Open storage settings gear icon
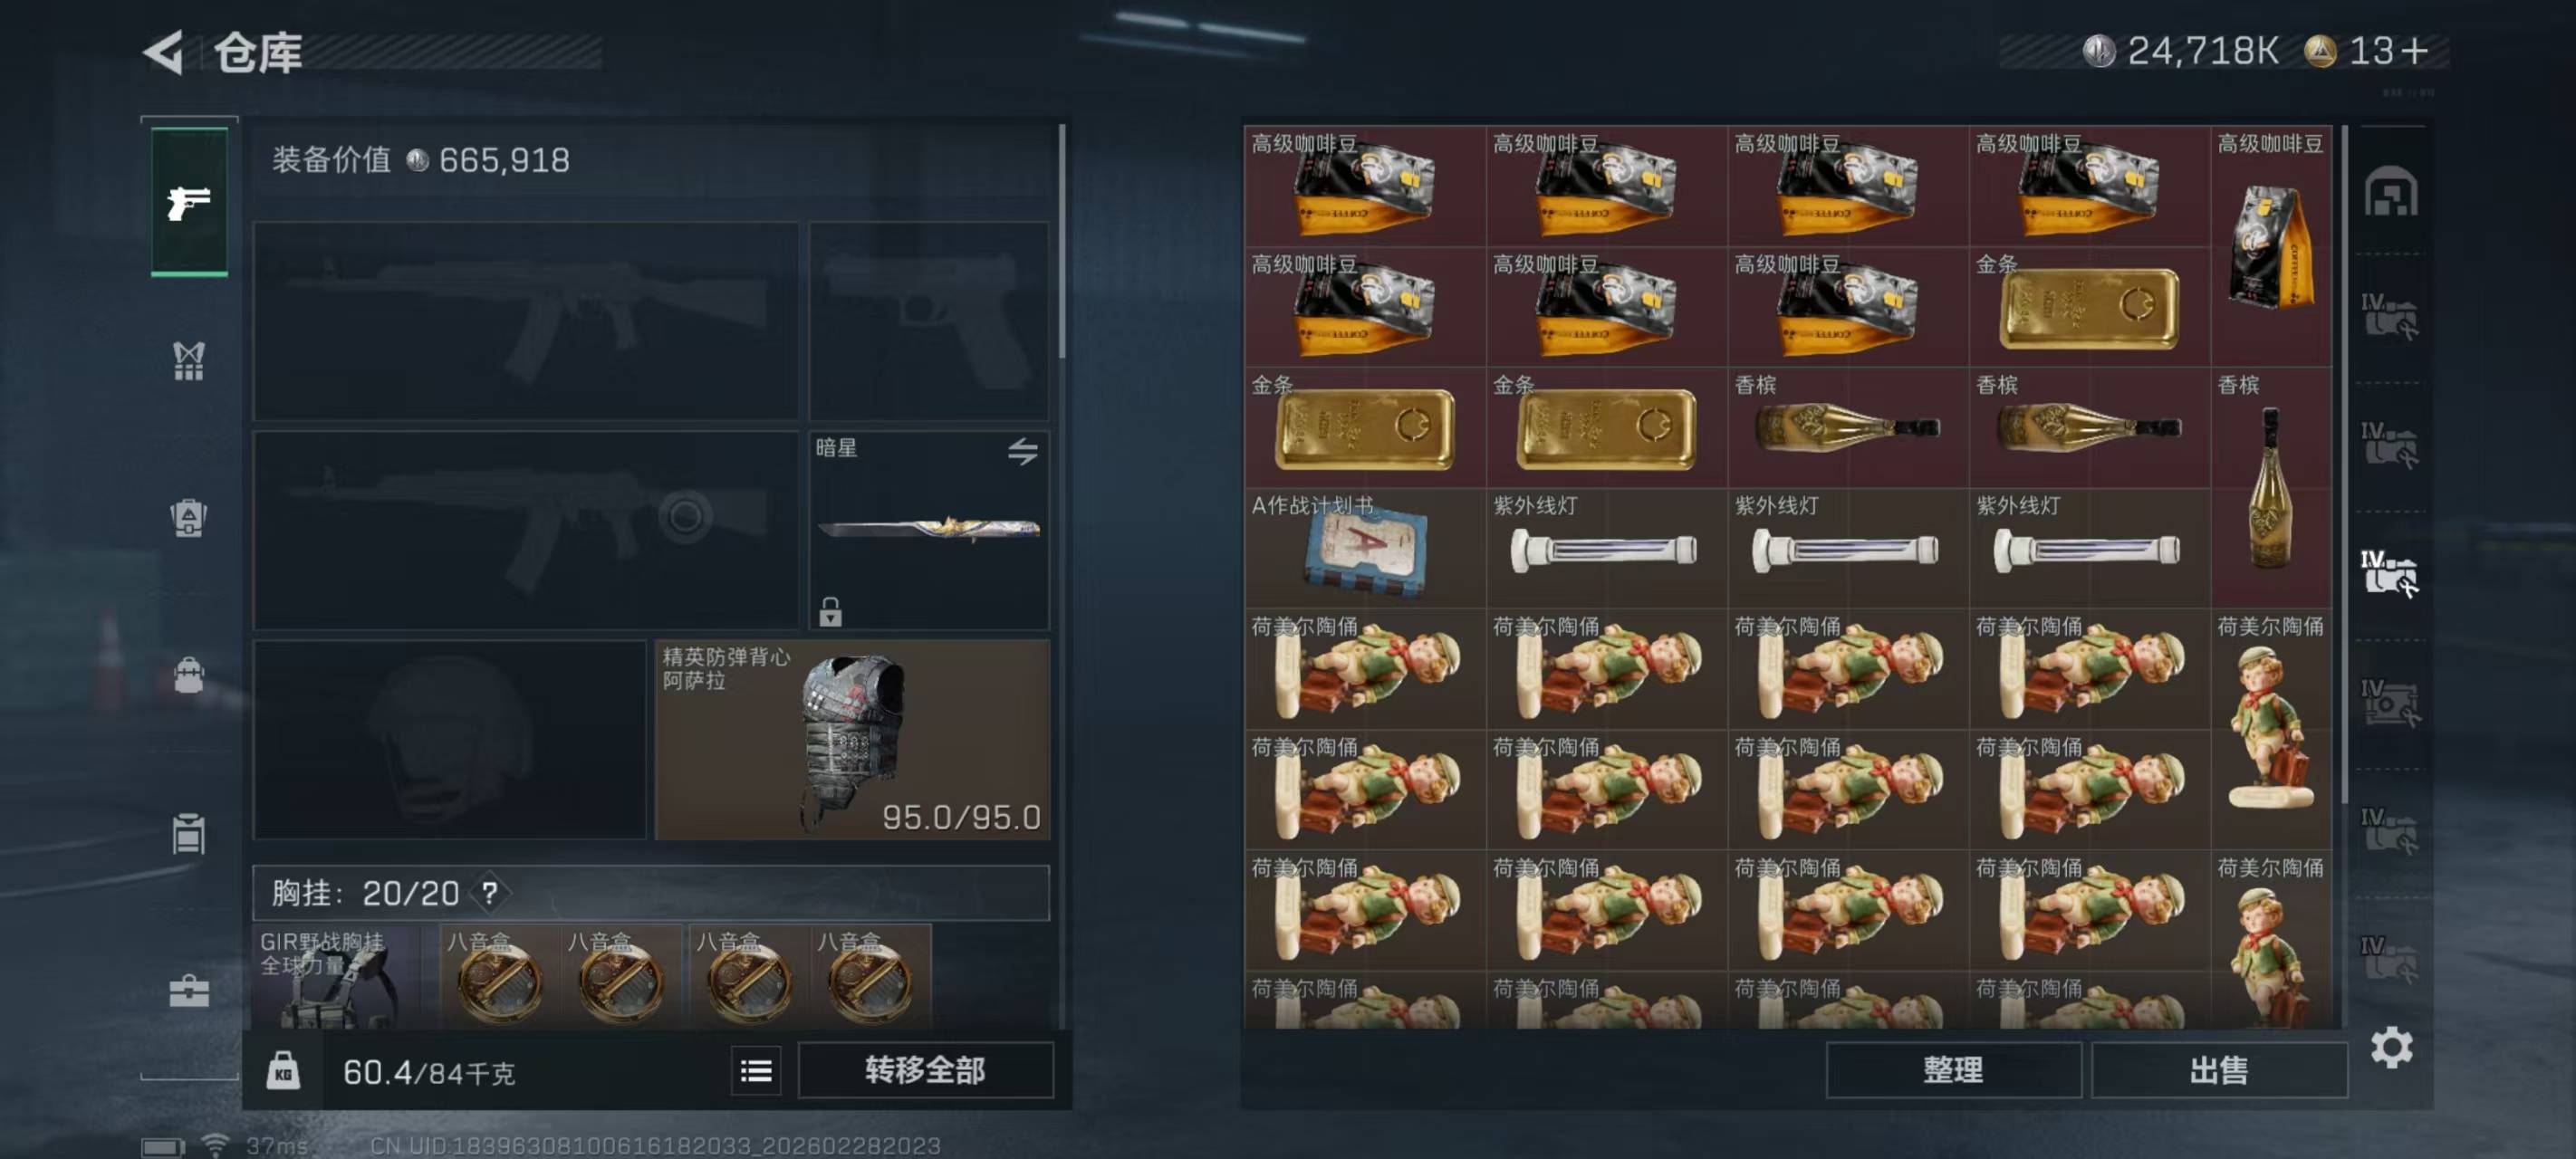The width and height of the screenshot is (2576, 1159). (2391, 1047)
